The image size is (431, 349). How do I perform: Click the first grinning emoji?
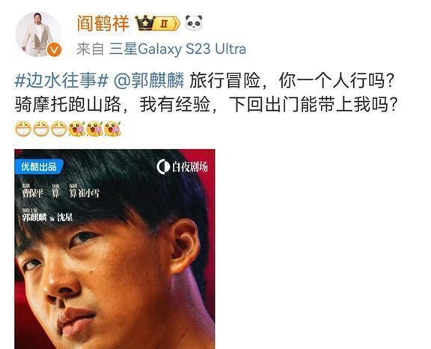[x=23, y=129]
